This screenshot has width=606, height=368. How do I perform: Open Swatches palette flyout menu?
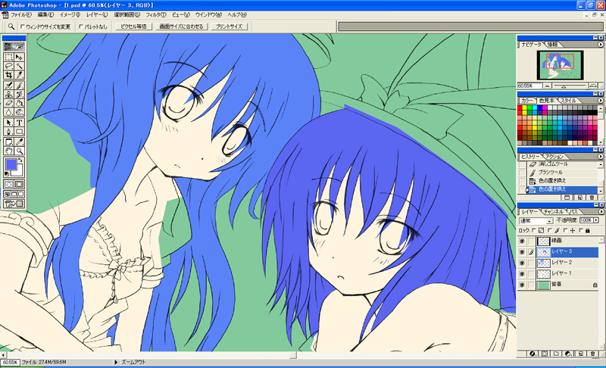601,101
